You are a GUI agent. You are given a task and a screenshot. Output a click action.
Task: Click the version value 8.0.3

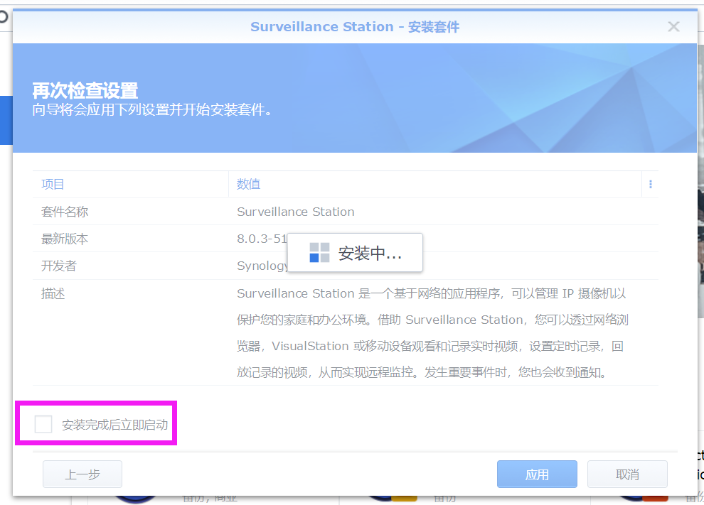(x=262, y=239)
